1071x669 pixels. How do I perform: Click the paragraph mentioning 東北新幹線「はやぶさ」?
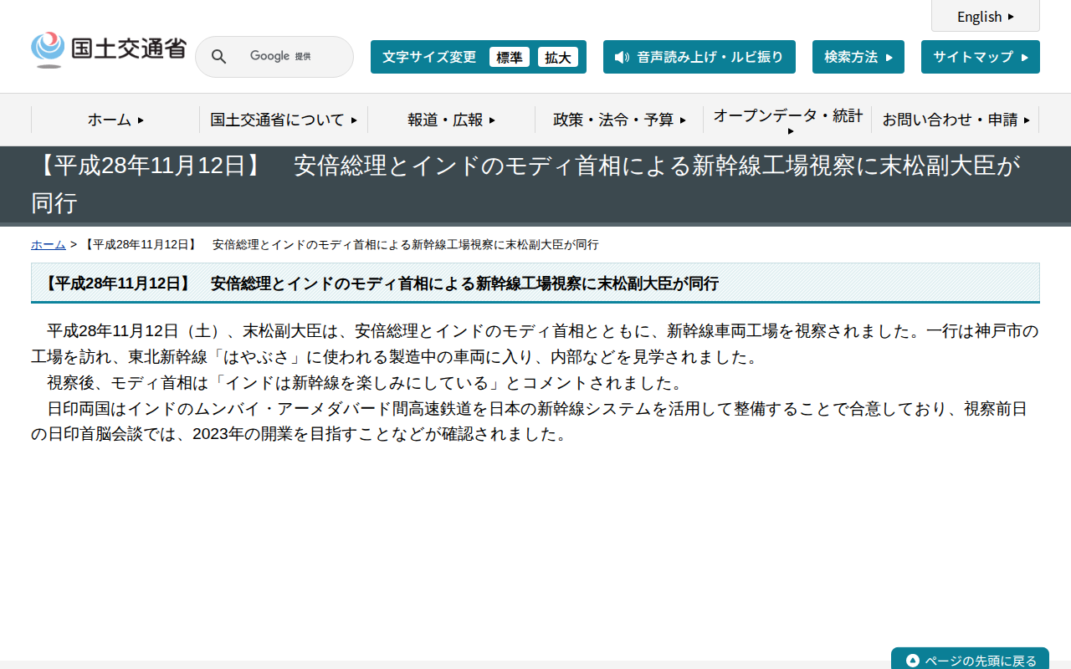click(535, 344)
